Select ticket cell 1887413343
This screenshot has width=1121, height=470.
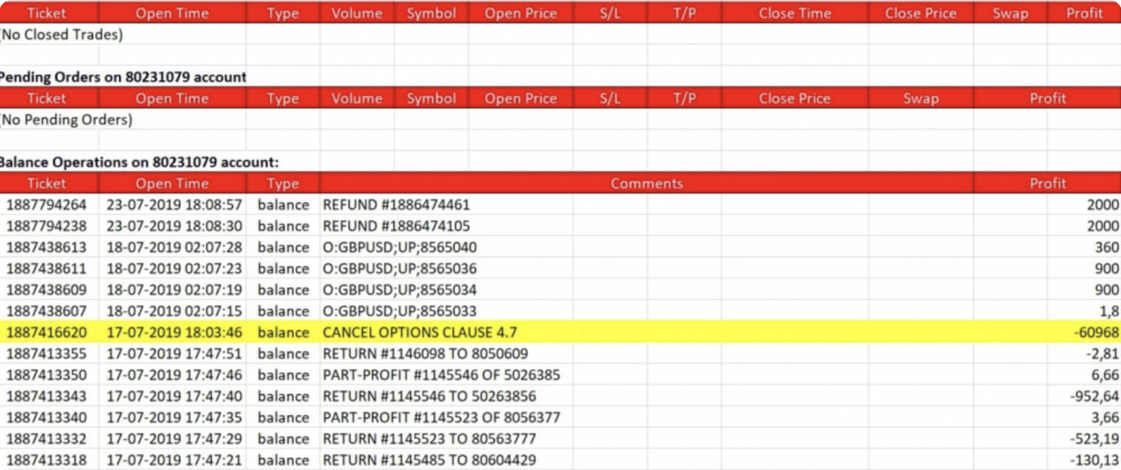pyautogui.click(x=47, y=396)
